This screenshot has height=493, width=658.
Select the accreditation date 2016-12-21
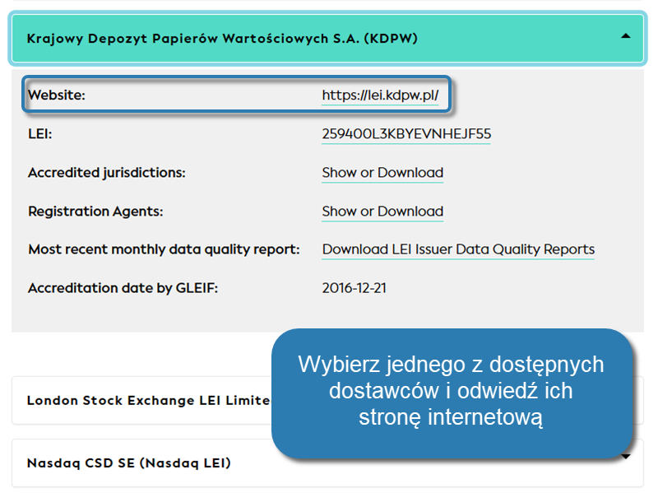[354, 288]
